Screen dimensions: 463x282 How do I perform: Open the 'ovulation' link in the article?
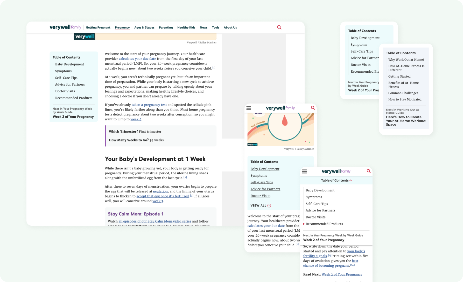[x=160, y=191]
